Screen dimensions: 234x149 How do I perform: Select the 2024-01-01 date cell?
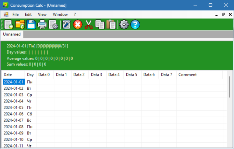point(13,82)
